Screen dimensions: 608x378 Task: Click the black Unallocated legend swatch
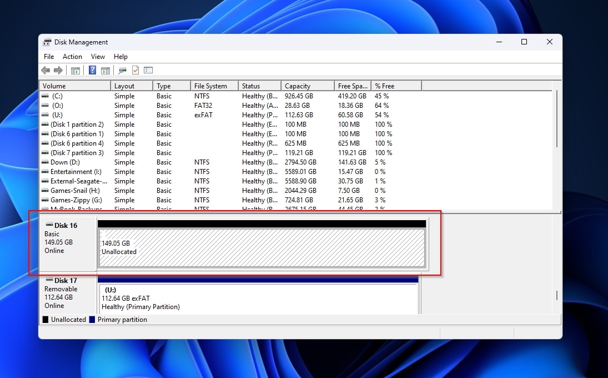[46, 320]
